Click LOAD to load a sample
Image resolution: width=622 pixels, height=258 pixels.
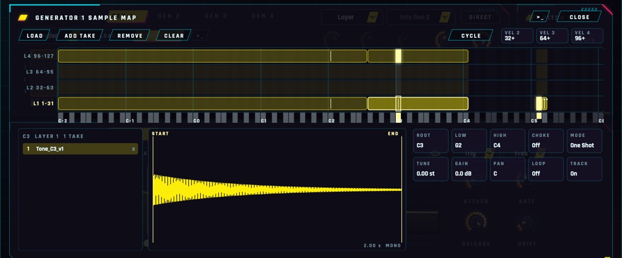pyautogui.click(x=34, y=36)
